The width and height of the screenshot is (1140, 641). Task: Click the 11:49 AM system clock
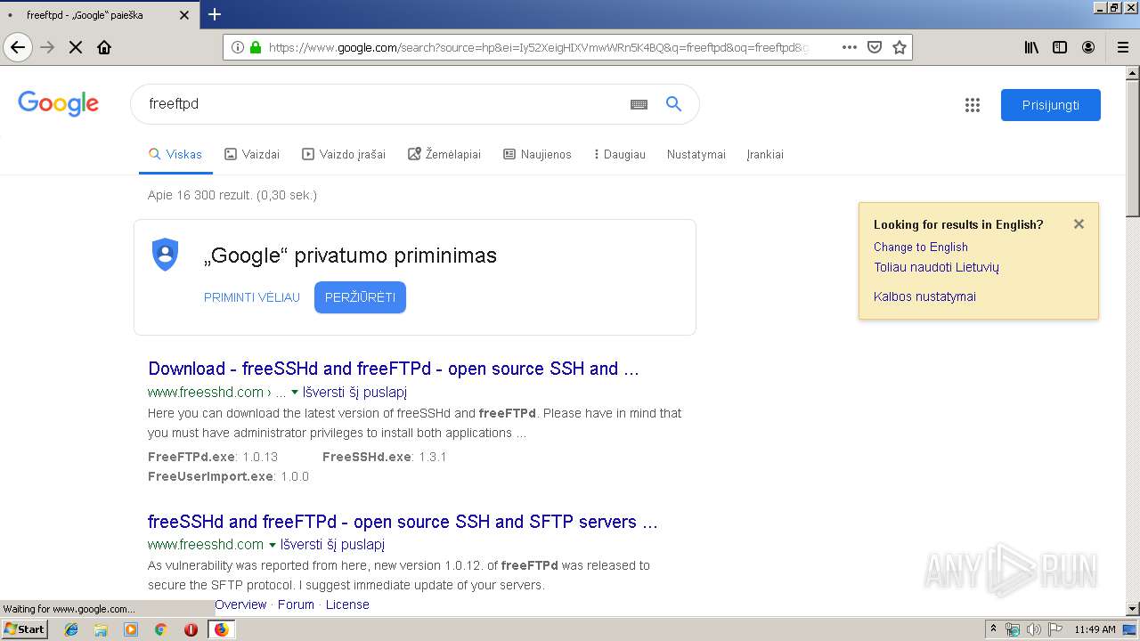tap(1095, 629)
